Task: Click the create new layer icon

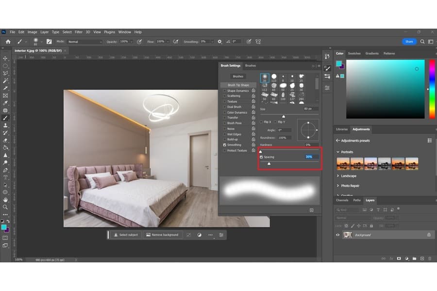Action: [422, 259]
